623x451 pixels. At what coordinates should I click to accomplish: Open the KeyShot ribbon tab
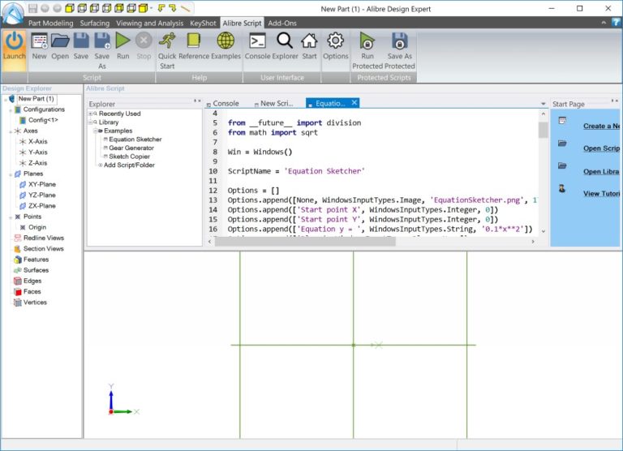click(x=203, y=23)
